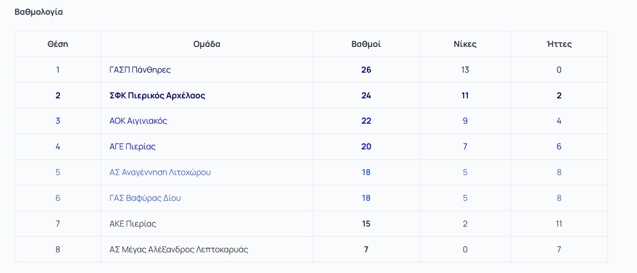Click the Νίκες column header
This screenshot has height=273, width=637.
pos(465,44)
